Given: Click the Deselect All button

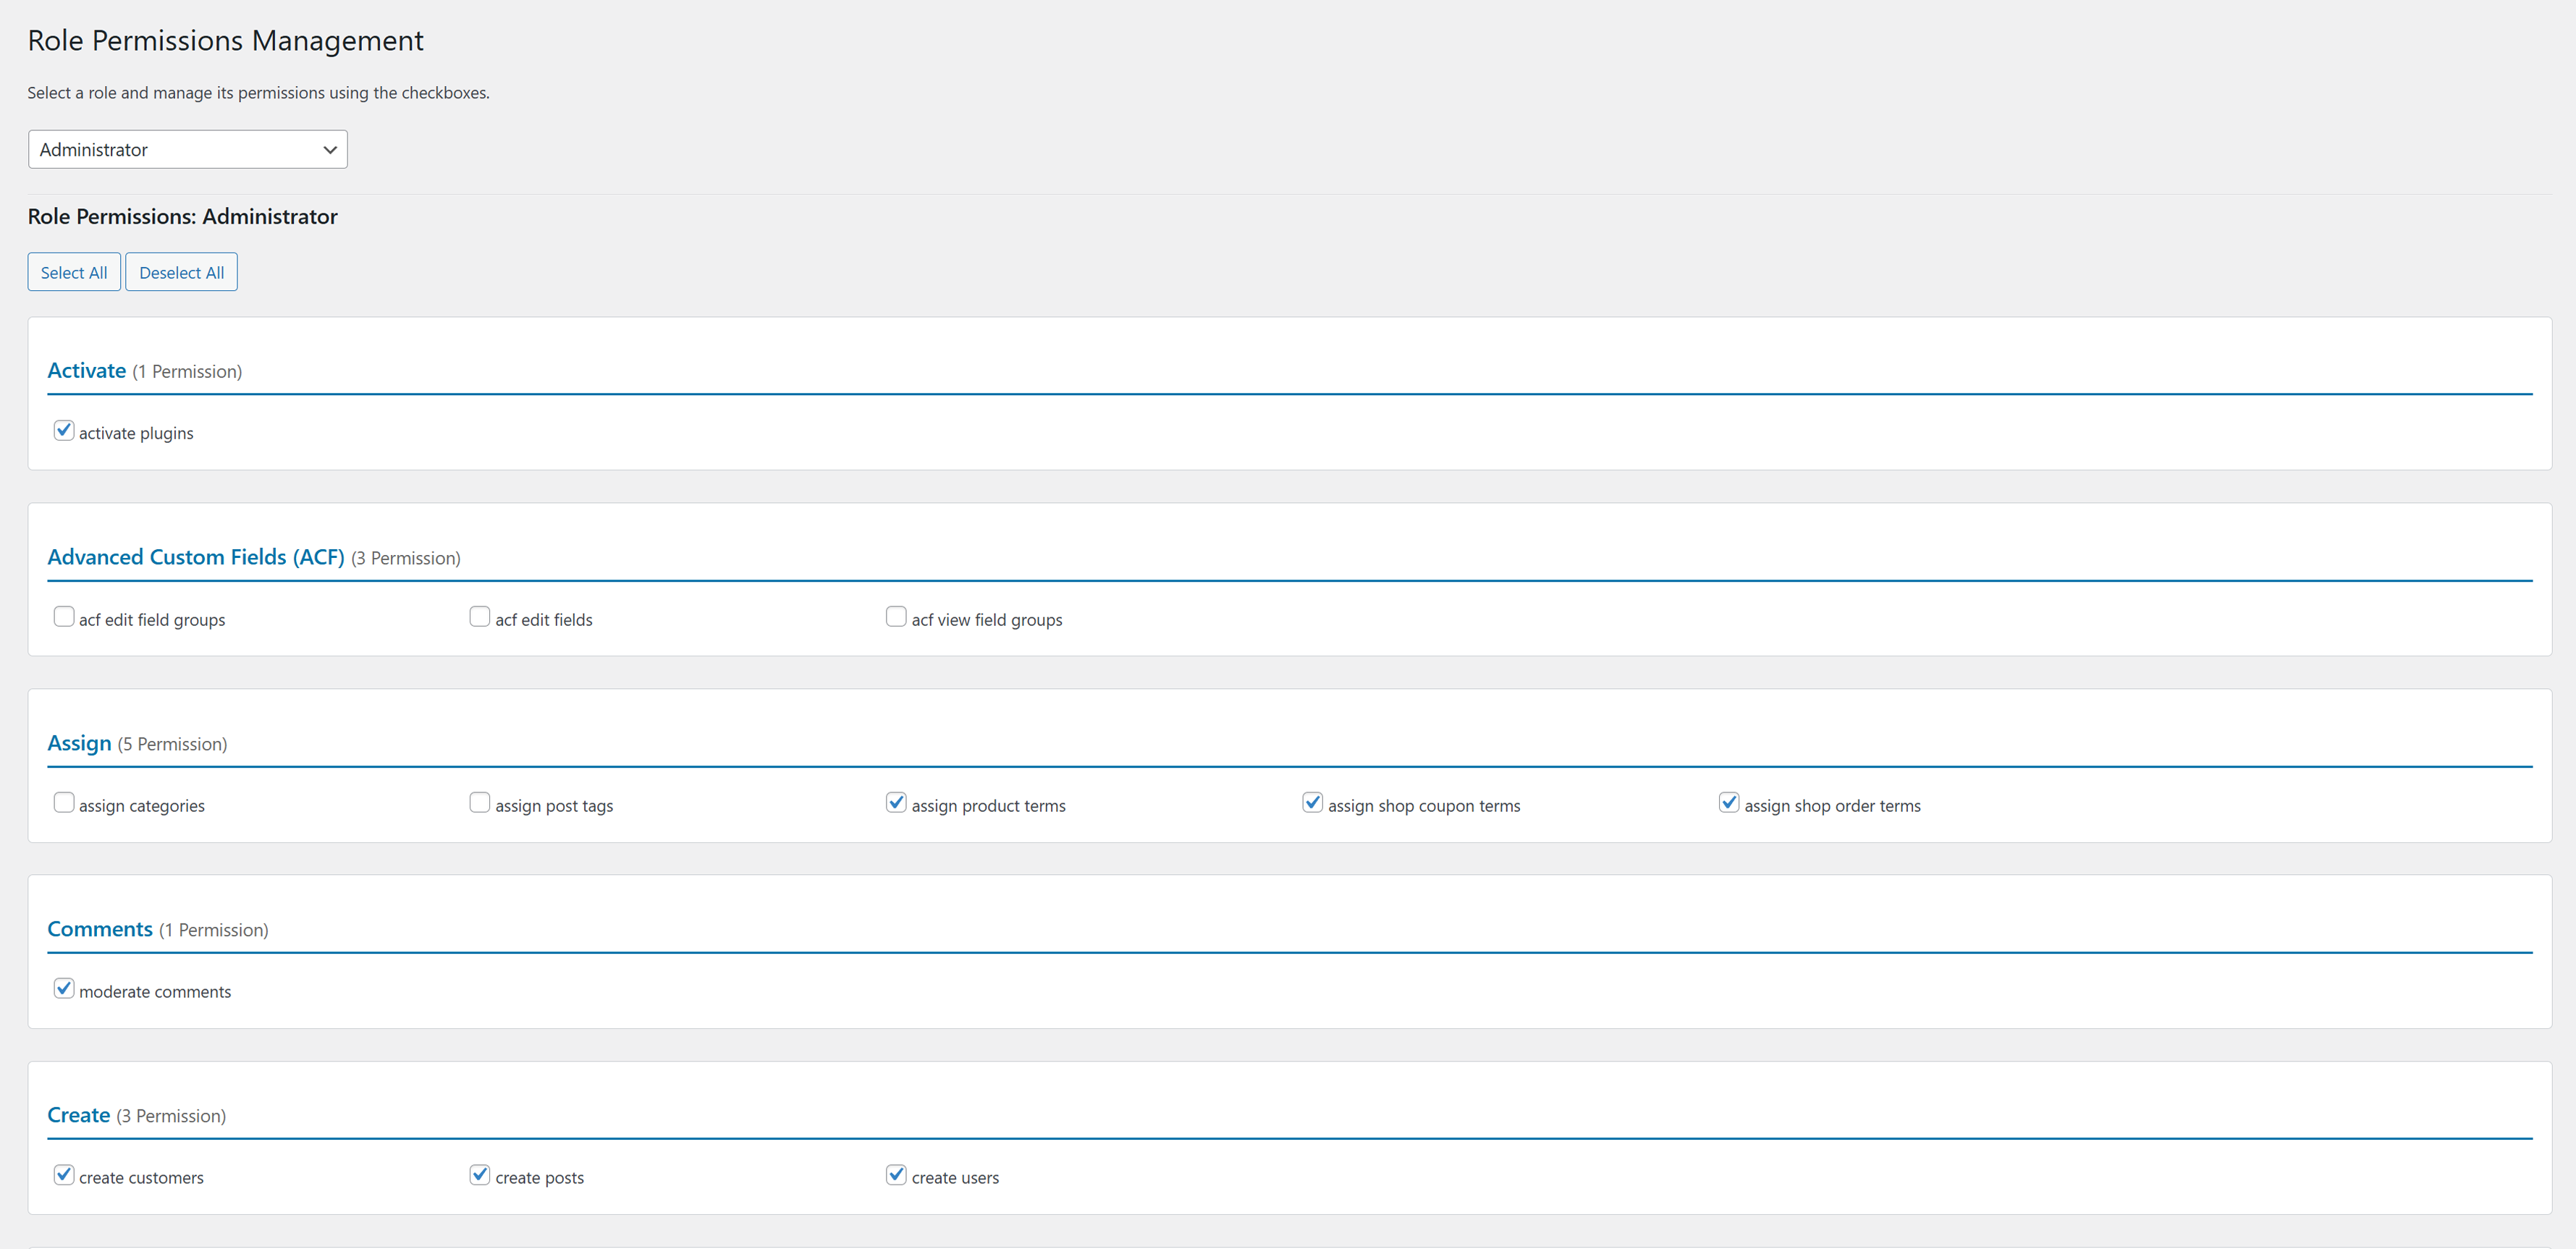Looking at the screenshot, I should (181, 271).
